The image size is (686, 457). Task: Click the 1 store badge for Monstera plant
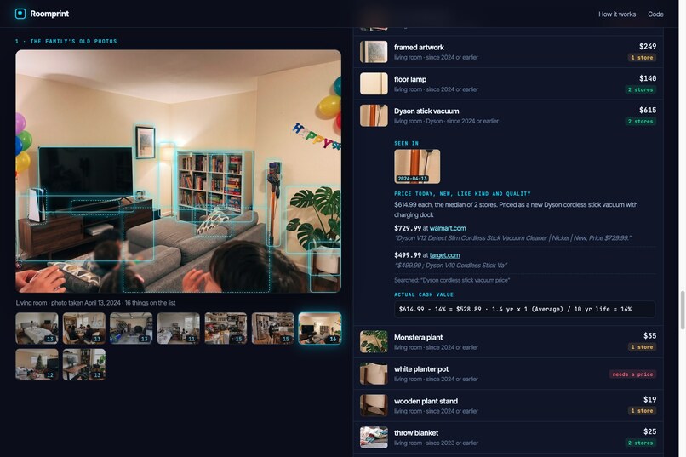[x=642, y=347]
